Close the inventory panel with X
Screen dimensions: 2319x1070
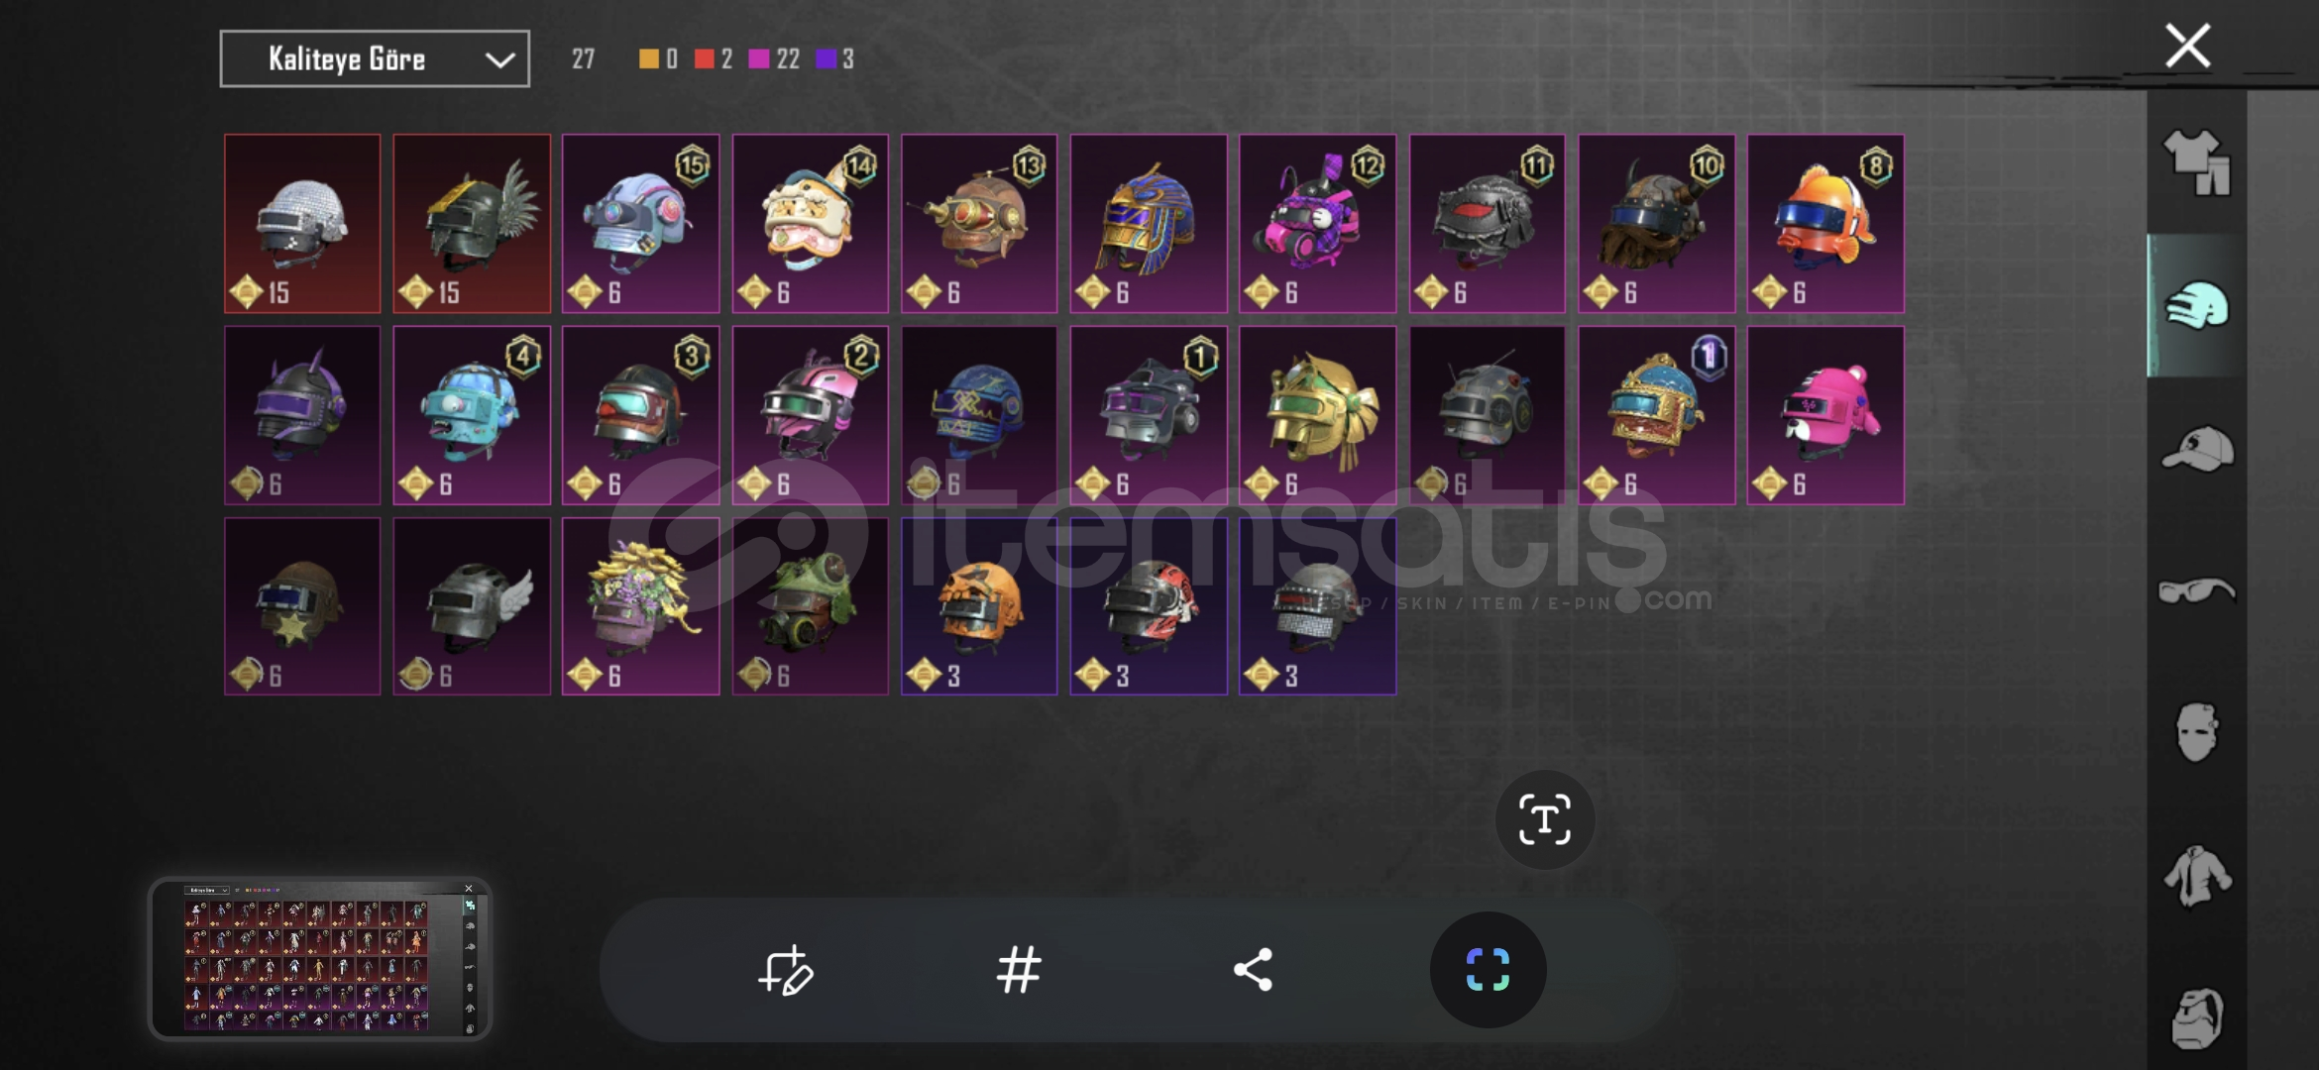[2187, 46]
